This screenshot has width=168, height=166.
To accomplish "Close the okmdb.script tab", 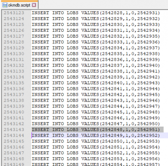I will (x=34, y=5).
